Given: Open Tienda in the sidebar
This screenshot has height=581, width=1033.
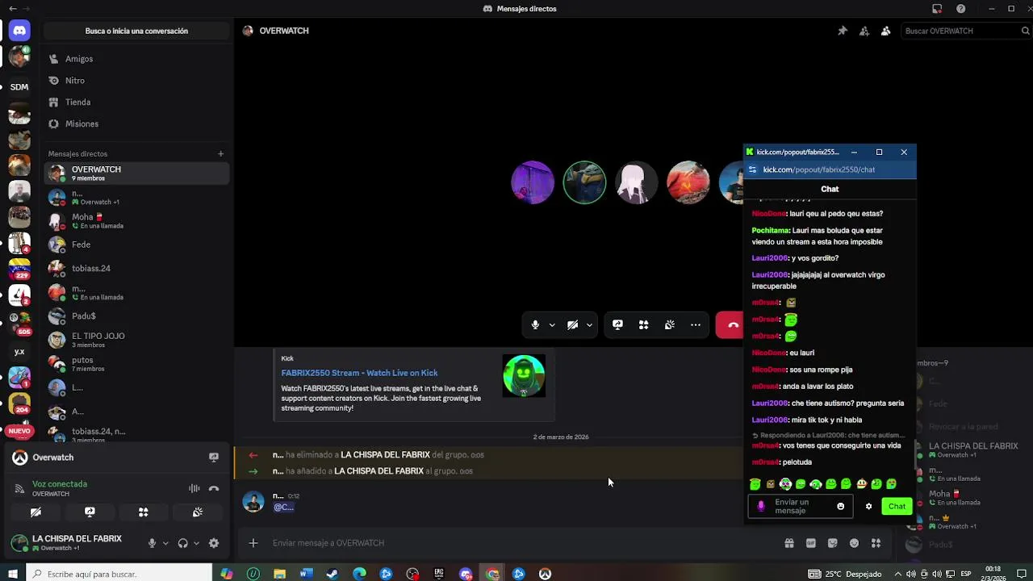Looking at the screenshot, I should (136, 102).
